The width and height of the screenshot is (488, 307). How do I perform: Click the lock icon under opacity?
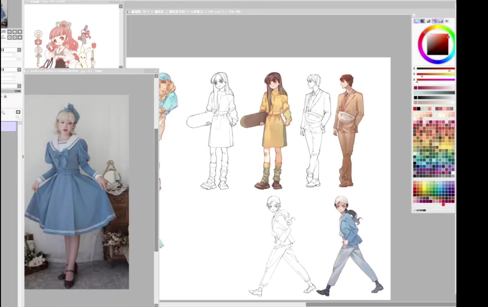(5, 96)
